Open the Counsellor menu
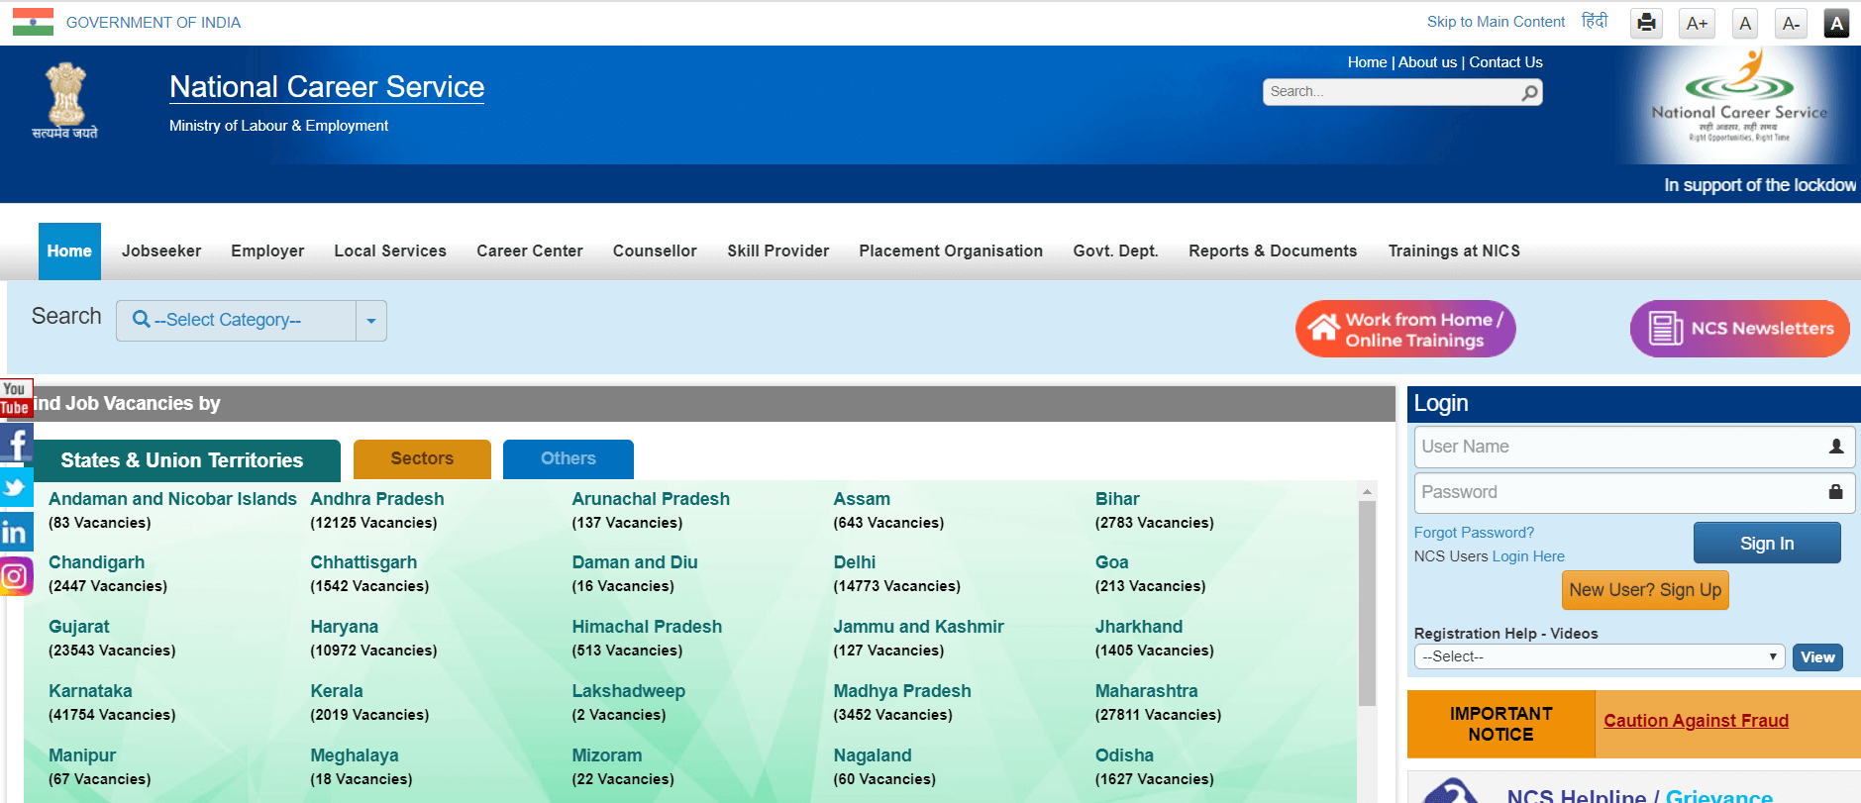The image size is (1861, 803). click(x=655, y=251)
